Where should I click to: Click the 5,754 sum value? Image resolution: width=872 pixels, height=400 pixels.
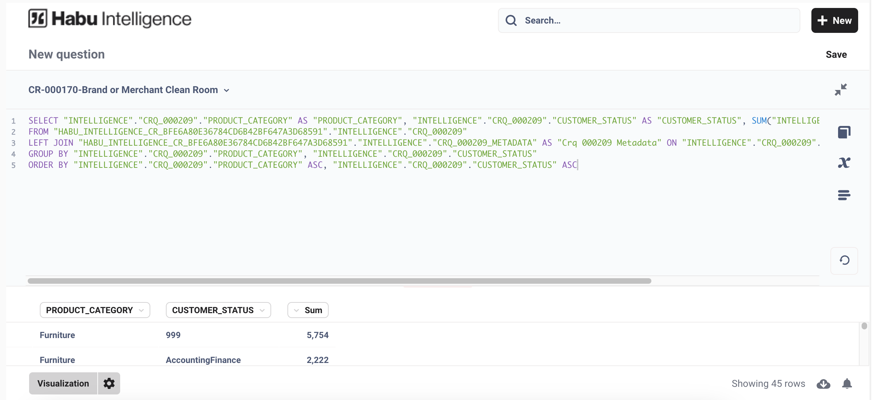pyautogui.click(x=318, y=335)
